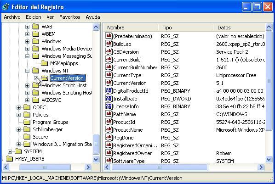Click the ProductName string value icon

(x=109, y=130)
